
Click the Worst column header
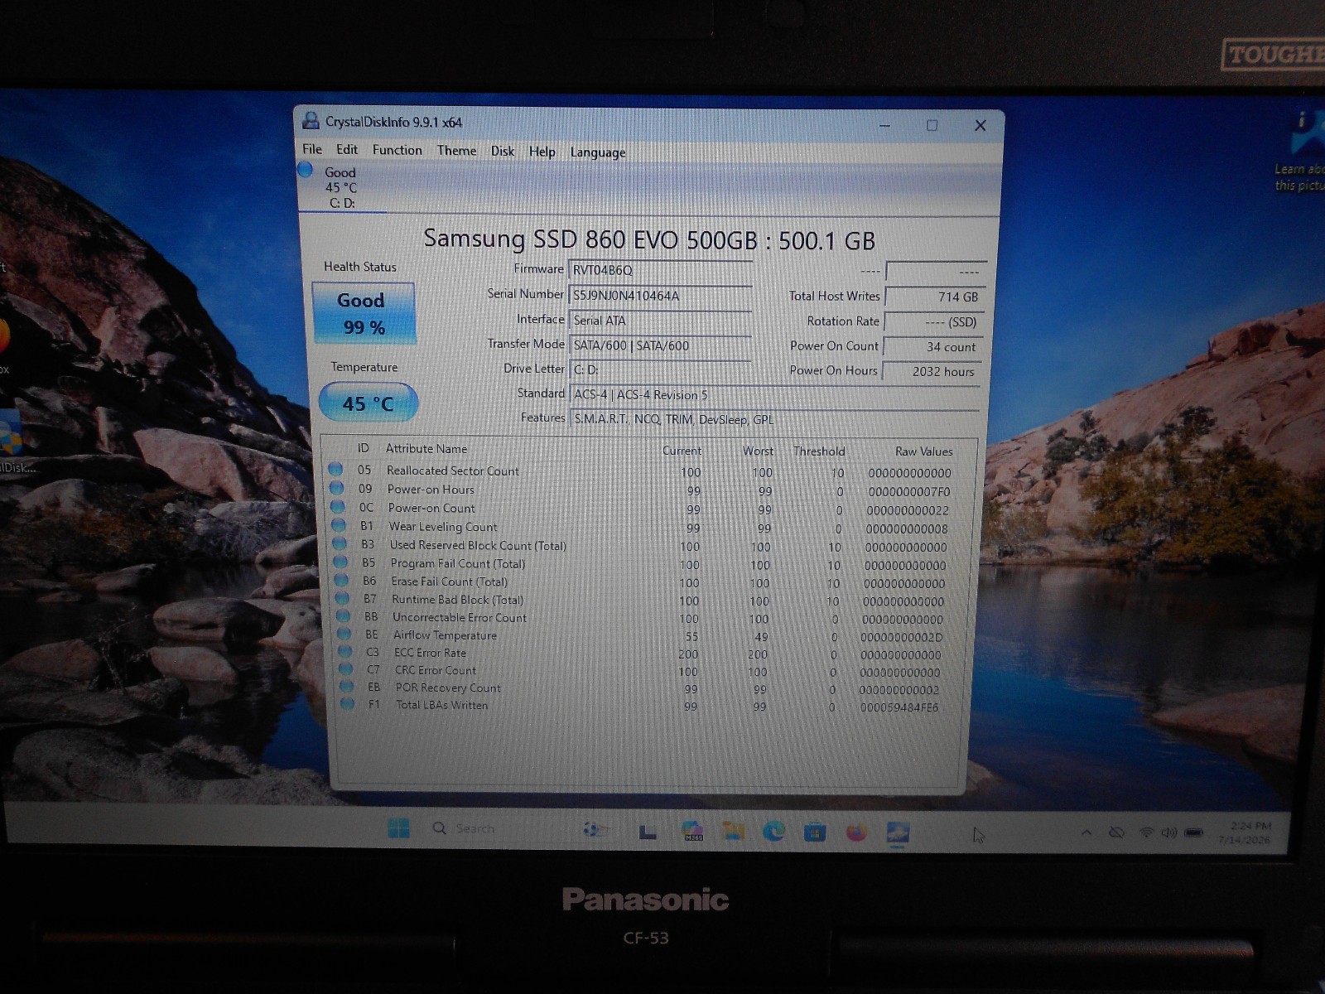pyautogui.click(x=758, y=451)
